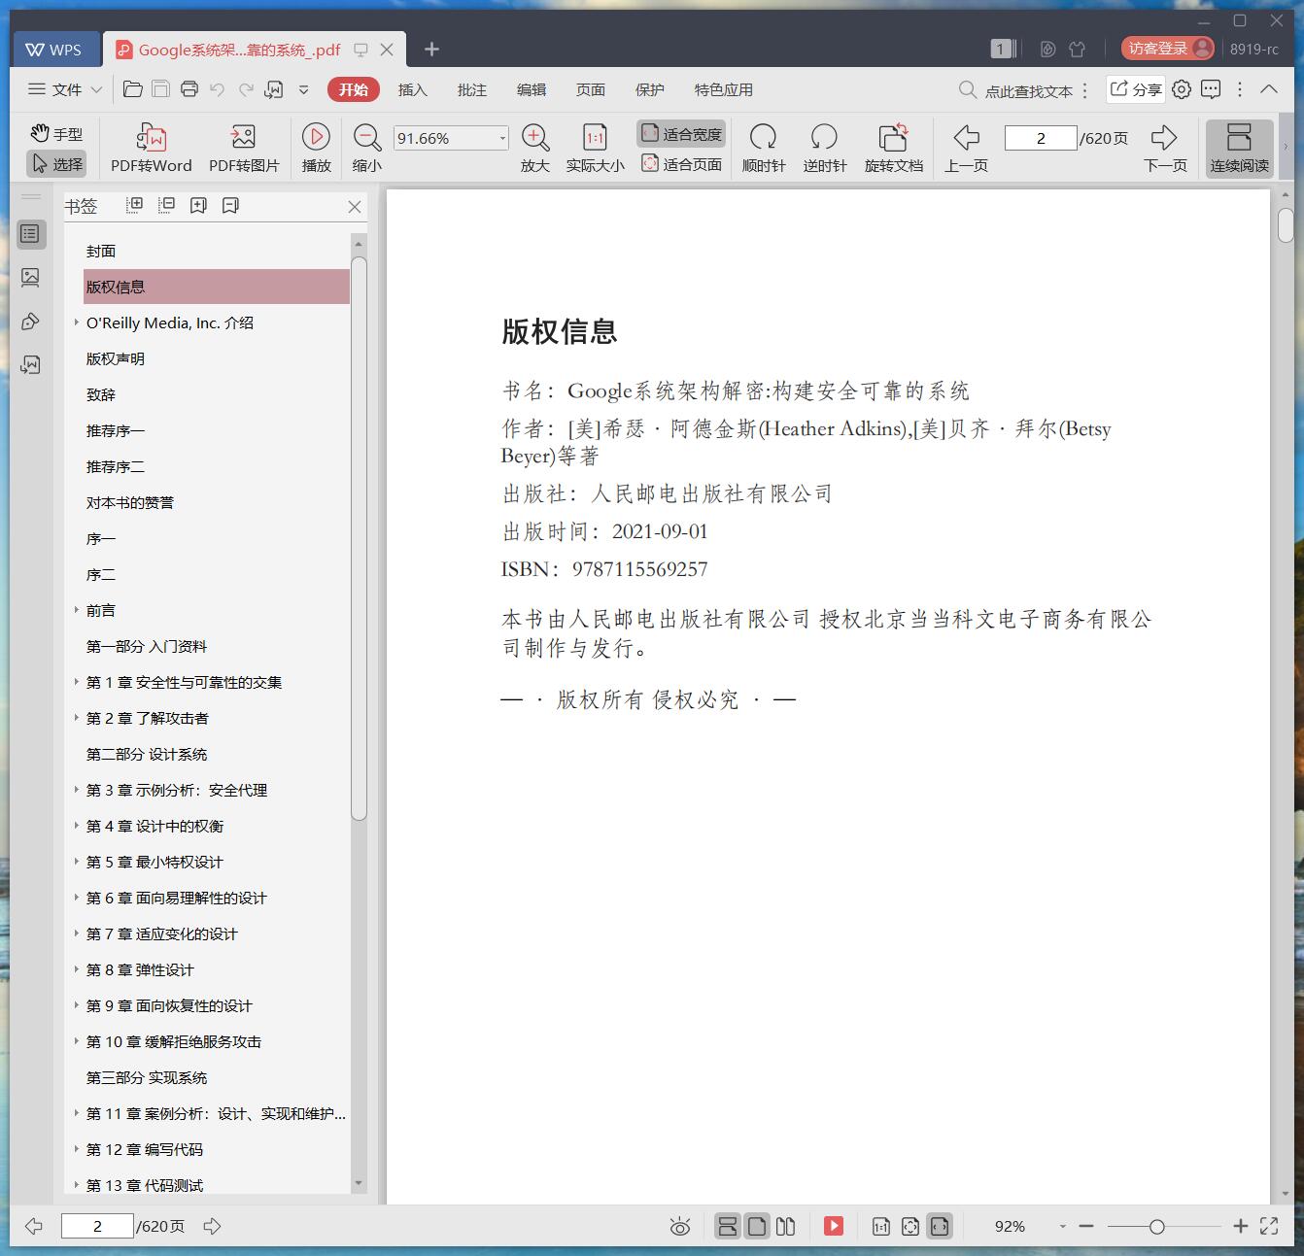Click bookmark panel vertical scrollbar
1304x1256 pixels.
(359, 539)
